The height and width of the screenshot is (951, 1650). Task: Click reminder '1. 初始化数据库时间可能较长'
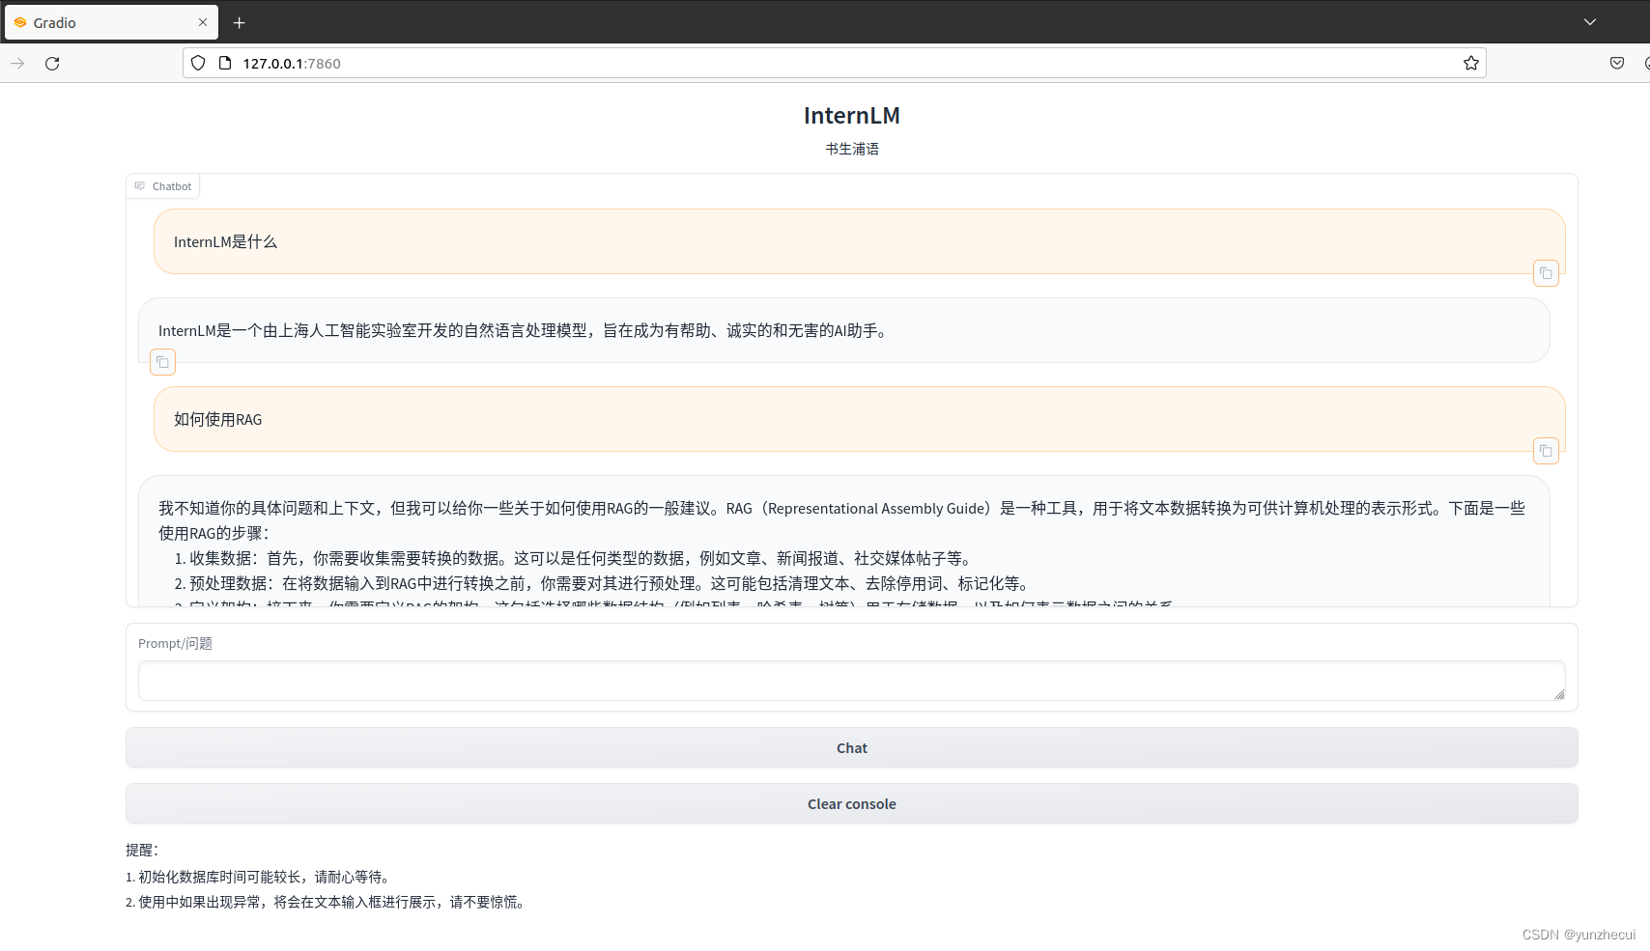[260, 878]
